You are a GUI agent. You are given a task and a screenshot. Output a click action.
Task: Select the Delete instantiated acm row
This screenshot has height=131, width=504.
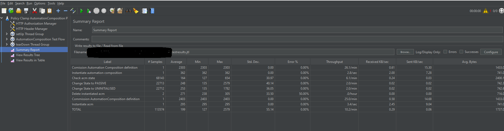click(287, 94)
